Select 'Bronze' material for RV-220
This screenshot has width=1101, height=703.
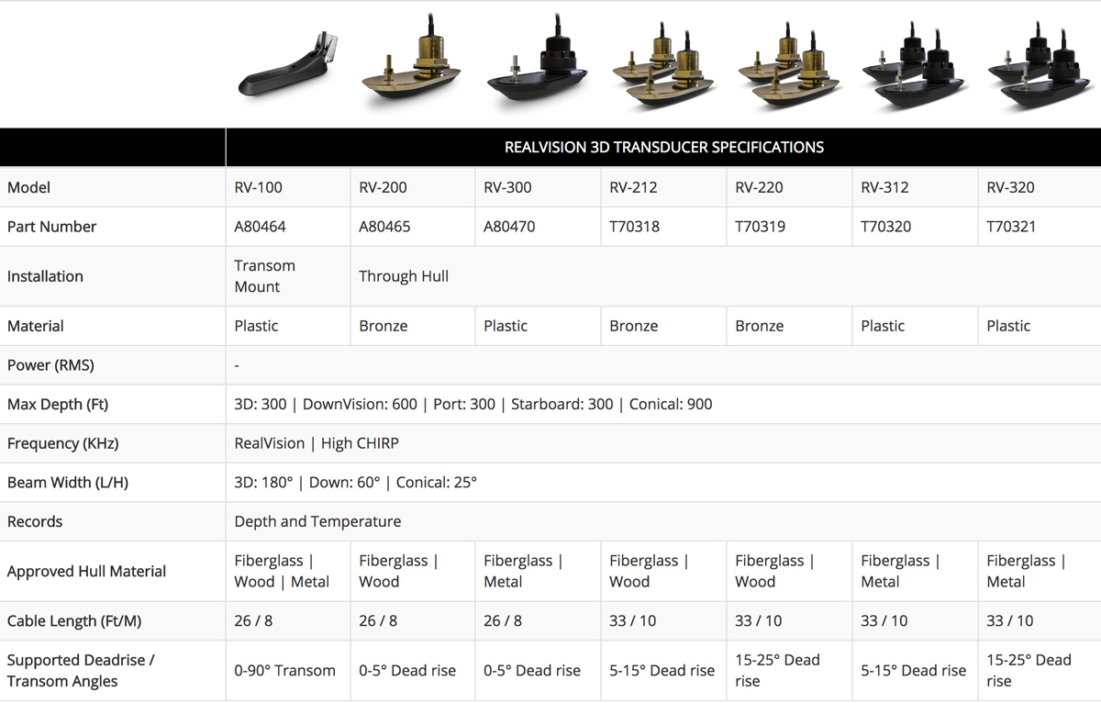pos(760,326)
